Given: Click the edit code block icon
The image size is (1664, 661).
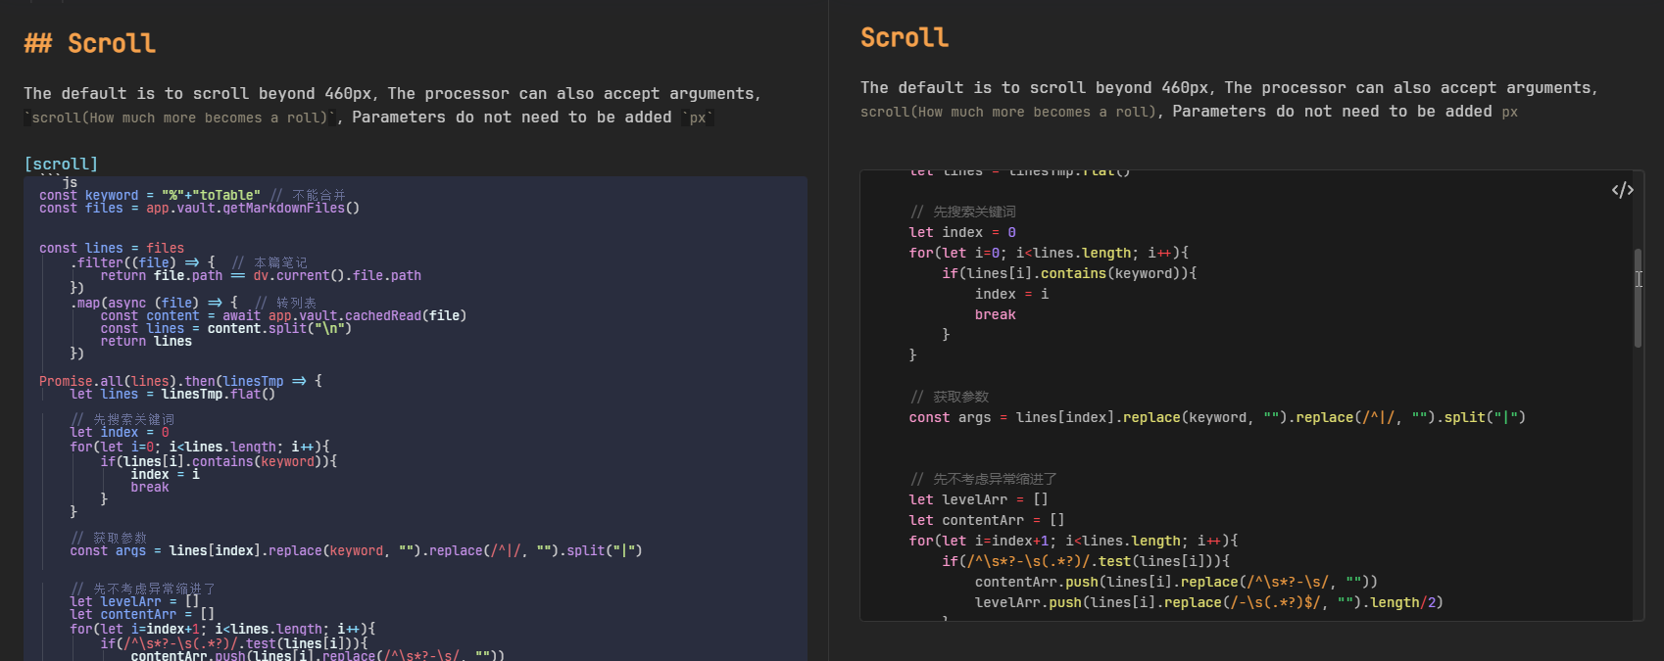Looking at the screenshot, I should [x=1622, y=190].
